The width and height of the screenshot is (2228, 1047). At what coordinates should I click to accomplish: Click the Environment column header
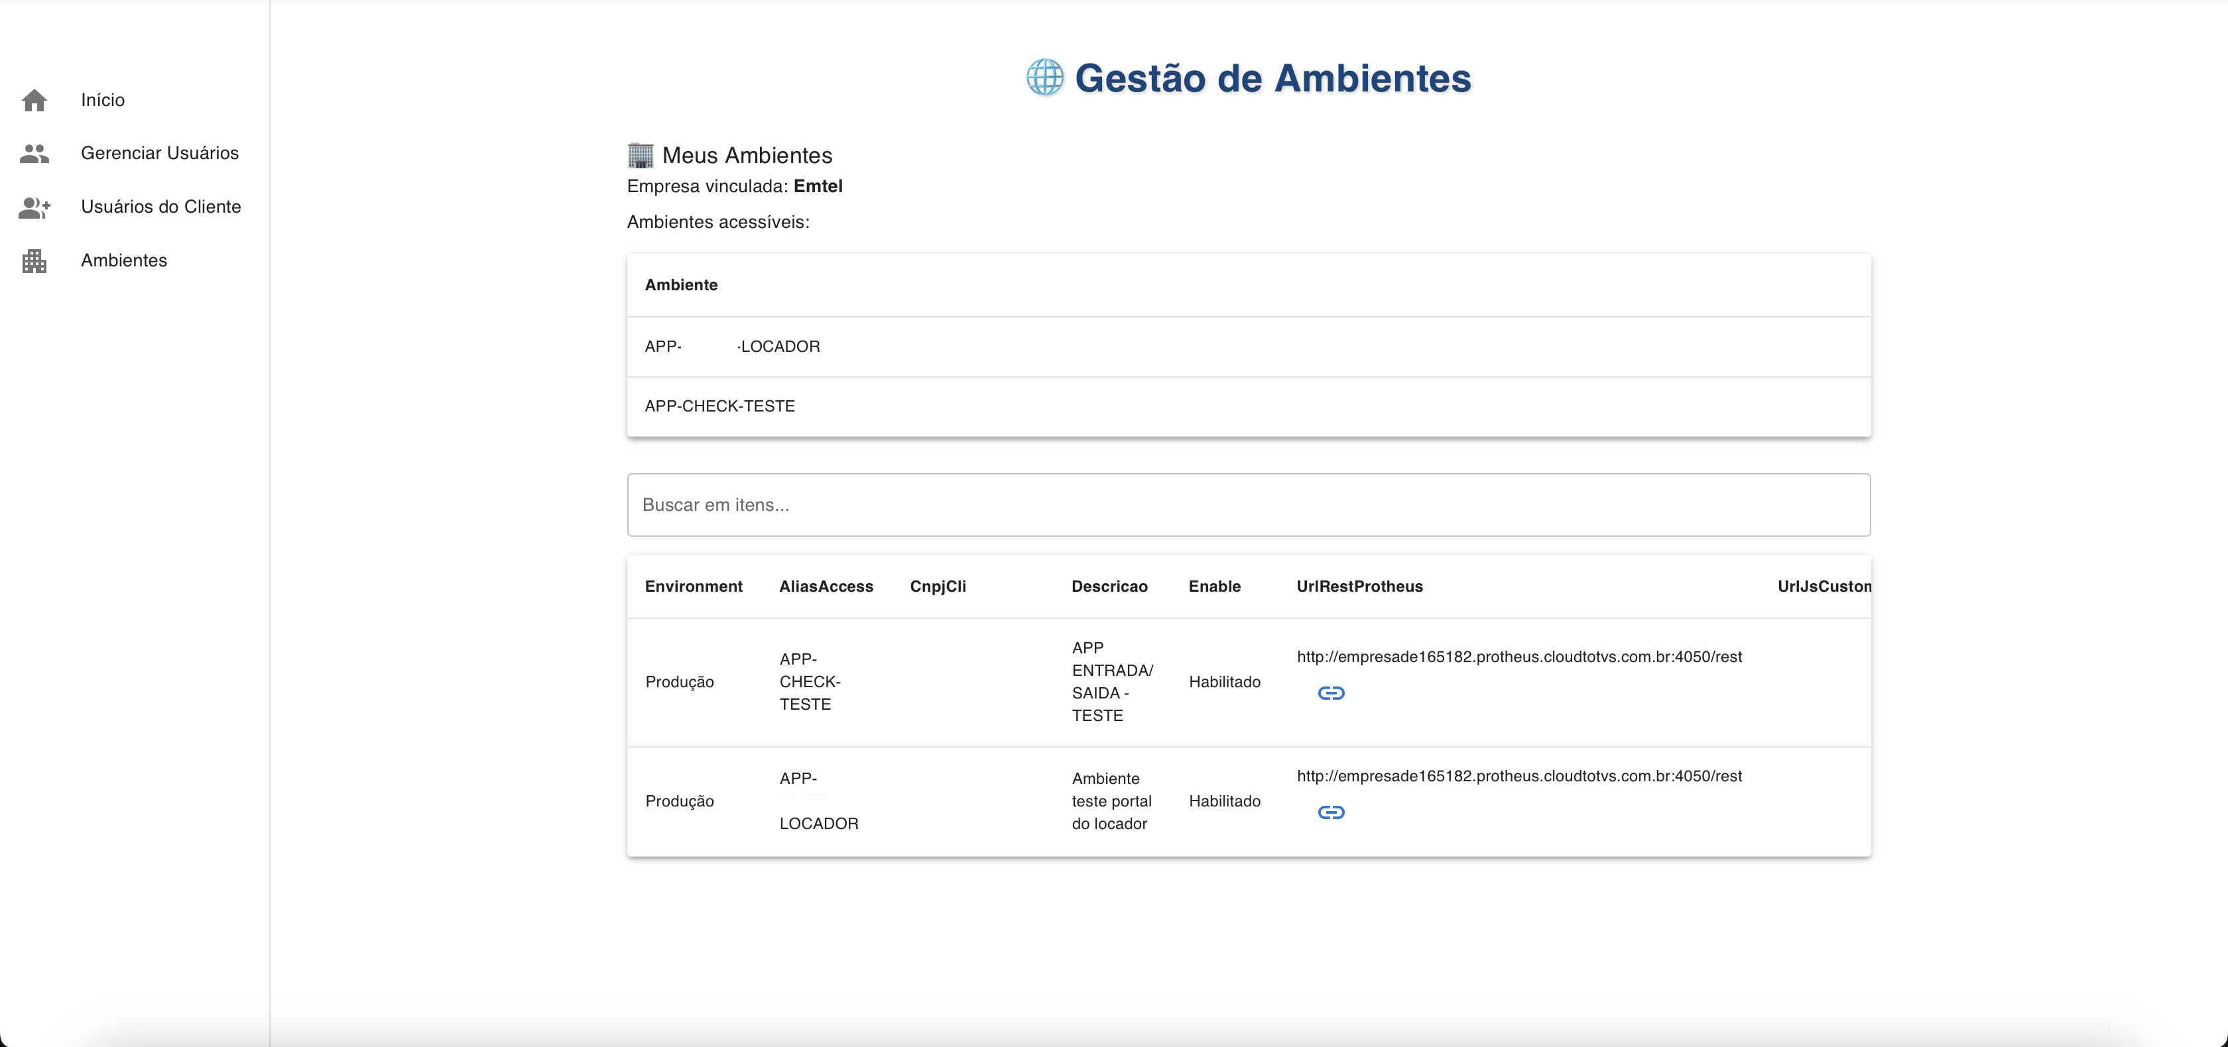pos(694,586)
